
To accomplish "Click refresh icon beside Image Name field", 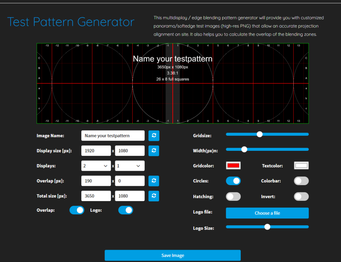I will [154, 136].
